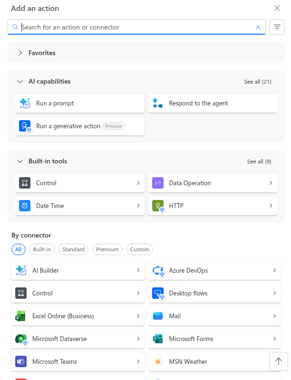Viewport: 291px width, 380px height.
Task: Click the Data Operation icon
Action: click(158, 183)
